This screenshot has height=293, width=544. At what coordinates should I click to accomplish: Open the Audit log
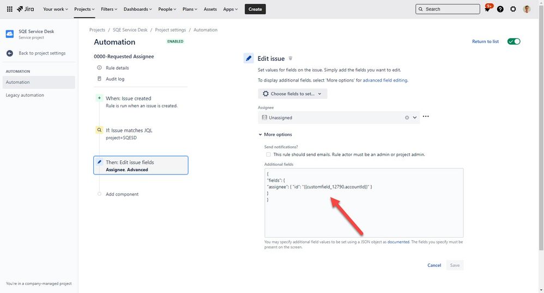pyautogui.click(x=115, y=79)
